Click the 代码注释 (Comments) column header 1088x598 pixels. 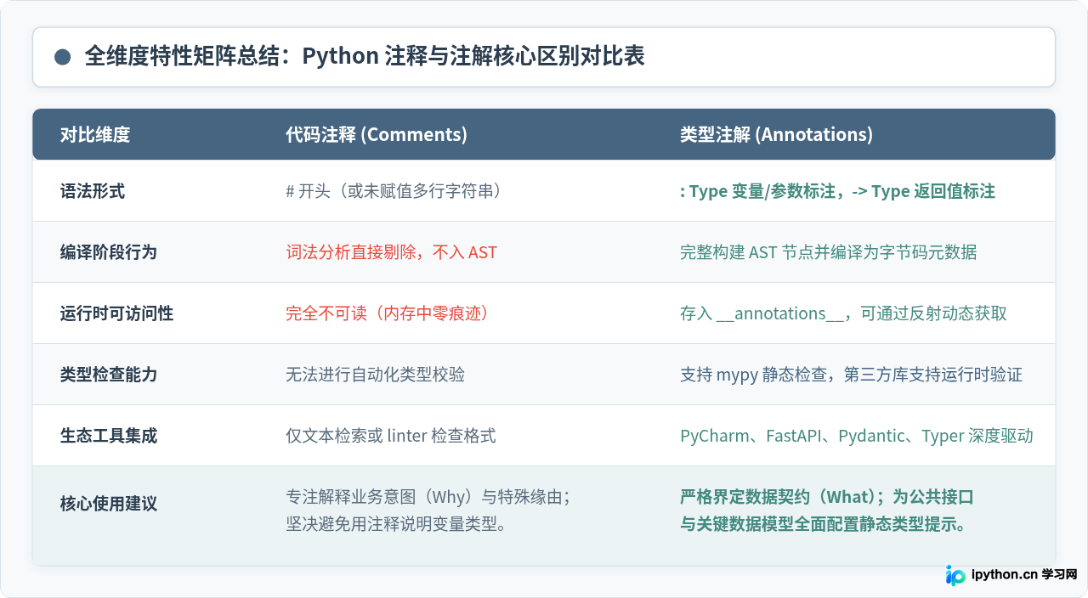tap(377, 134)
